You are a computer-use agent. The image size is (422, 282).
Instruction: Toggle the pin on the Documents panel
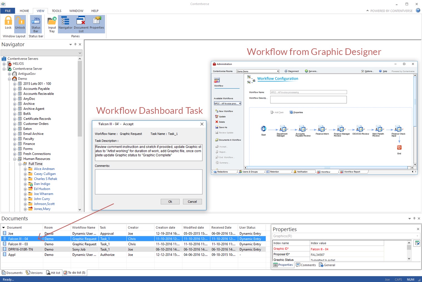click(x=414, y=218)
